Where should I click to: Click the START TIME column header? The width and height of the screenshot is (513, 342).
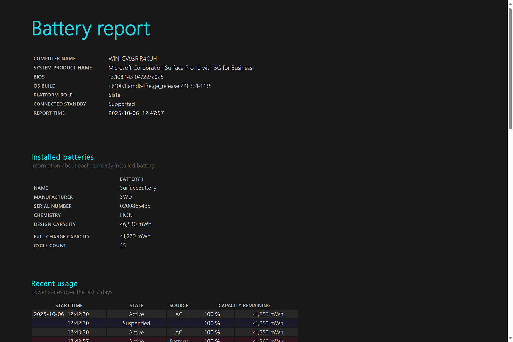(x=69, y=305)
